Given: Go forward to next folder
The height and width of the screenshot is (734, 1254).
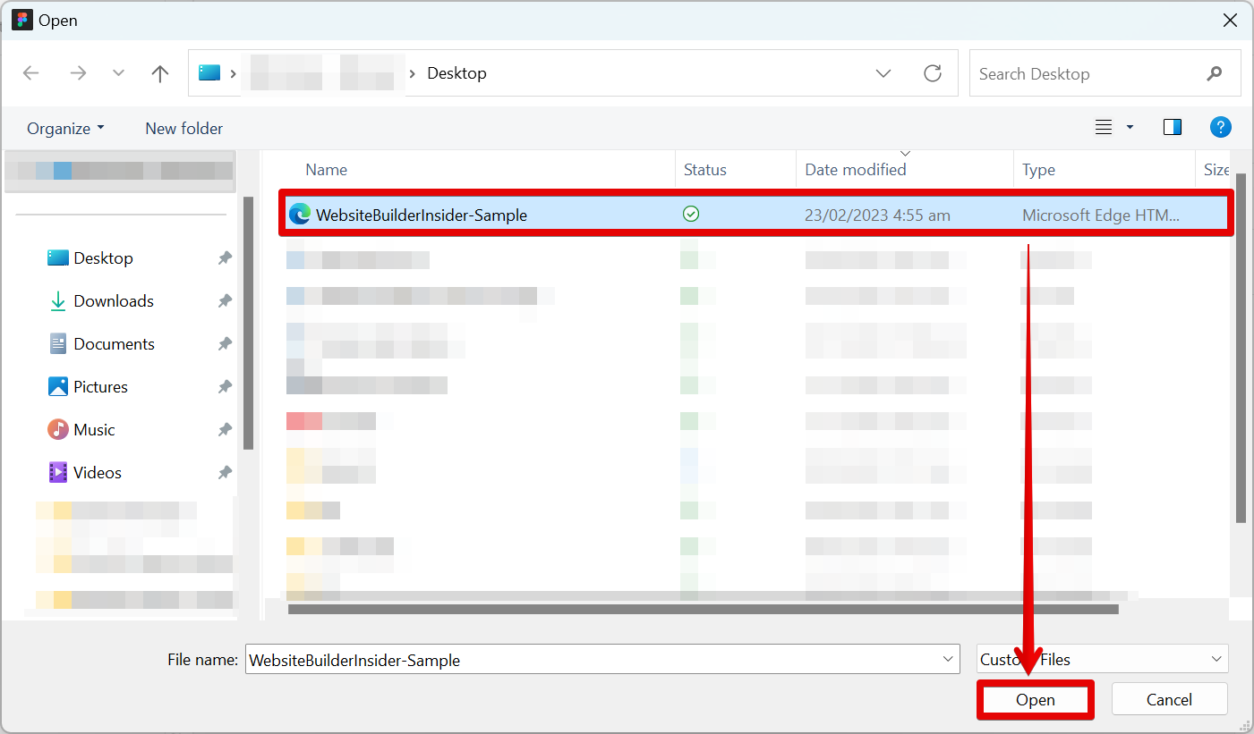Looking at the screenshot, I should 78,73.
